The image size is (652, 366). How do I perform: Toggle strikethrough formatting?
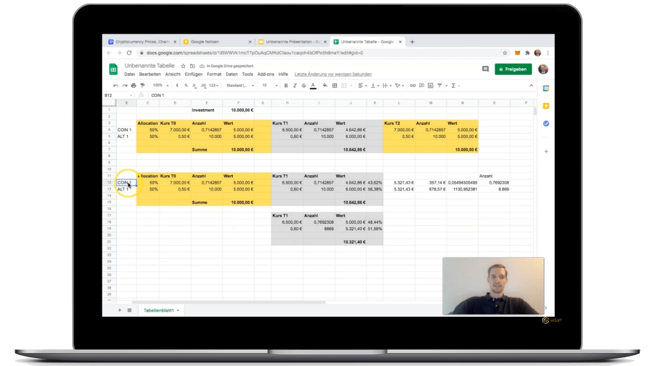point(304,85)
